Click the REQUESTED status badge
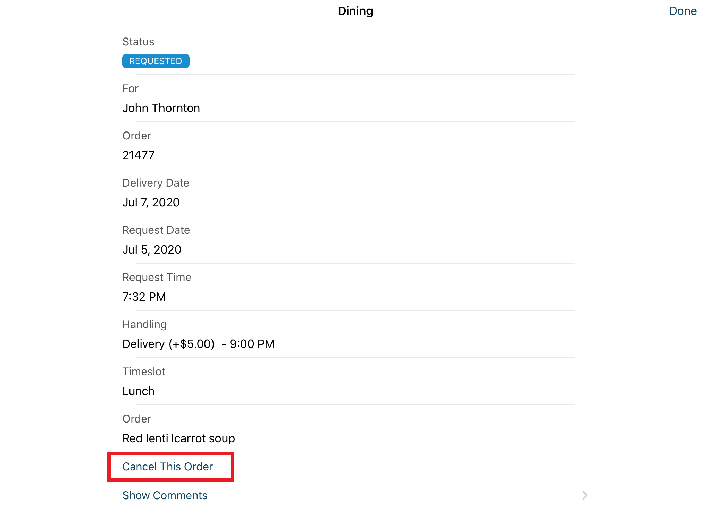 [156, 61]
